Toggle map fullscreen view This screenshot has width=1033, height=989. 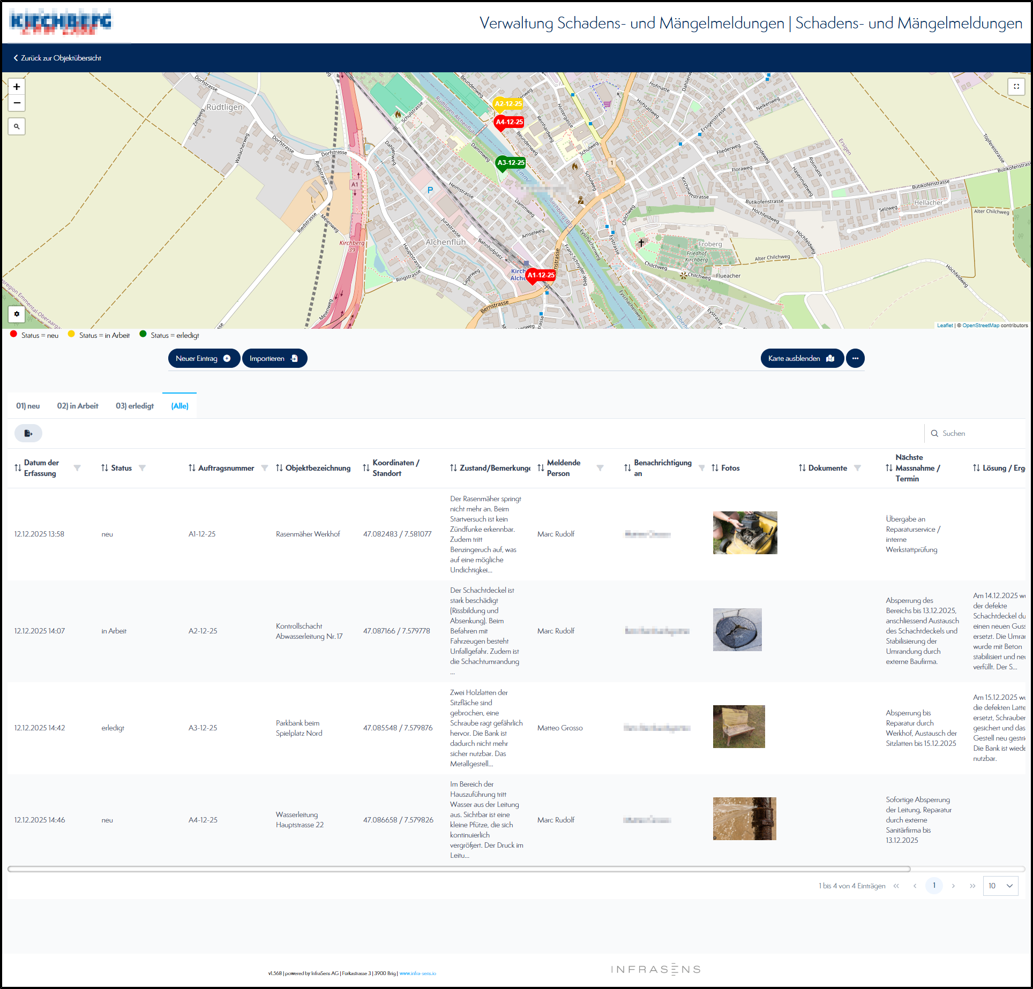(x=1016, y=87)
